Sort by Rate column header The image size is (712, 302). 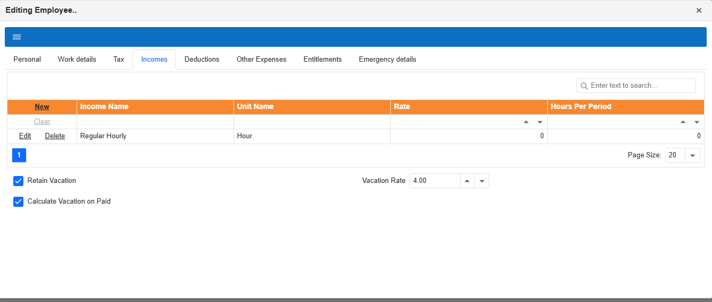click(469, 107)
